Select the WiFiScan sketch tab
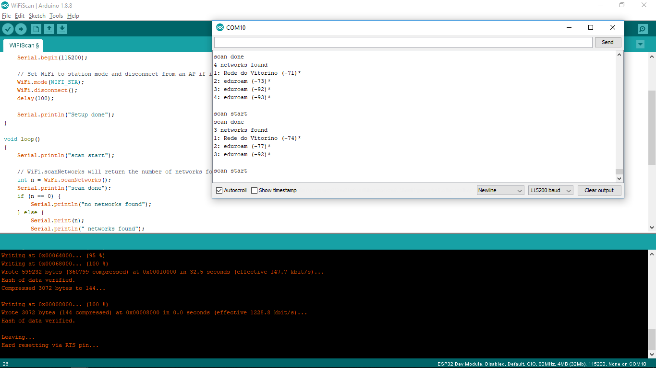The width and height of the screenshot is (656, 368). pyautogui.click(x=24, y=46)
